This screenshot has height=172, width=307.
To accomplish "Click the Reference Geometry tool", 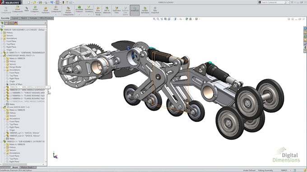I will [88, 9].
